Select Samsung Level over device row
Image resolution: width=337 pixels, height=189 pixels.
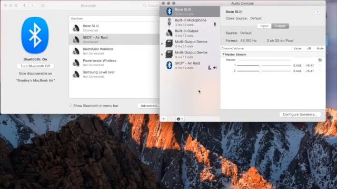tap(114, 74)
